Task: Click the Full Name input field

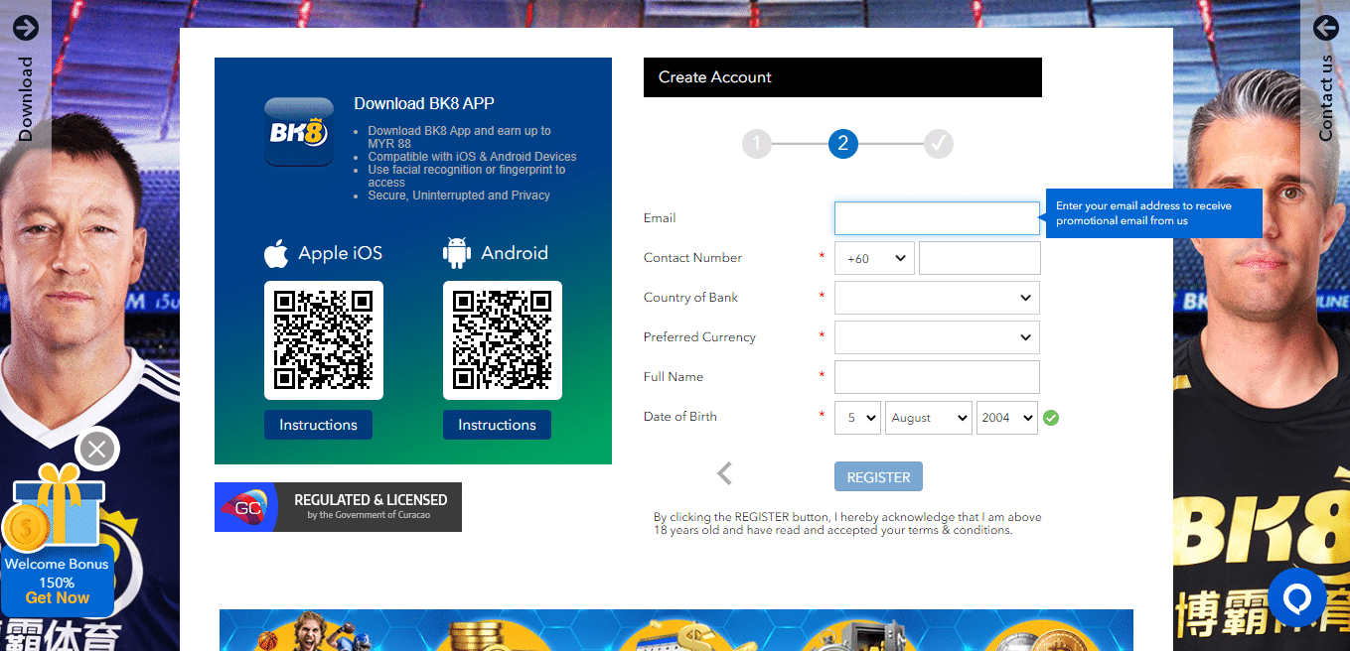Action: click(937, 377)
